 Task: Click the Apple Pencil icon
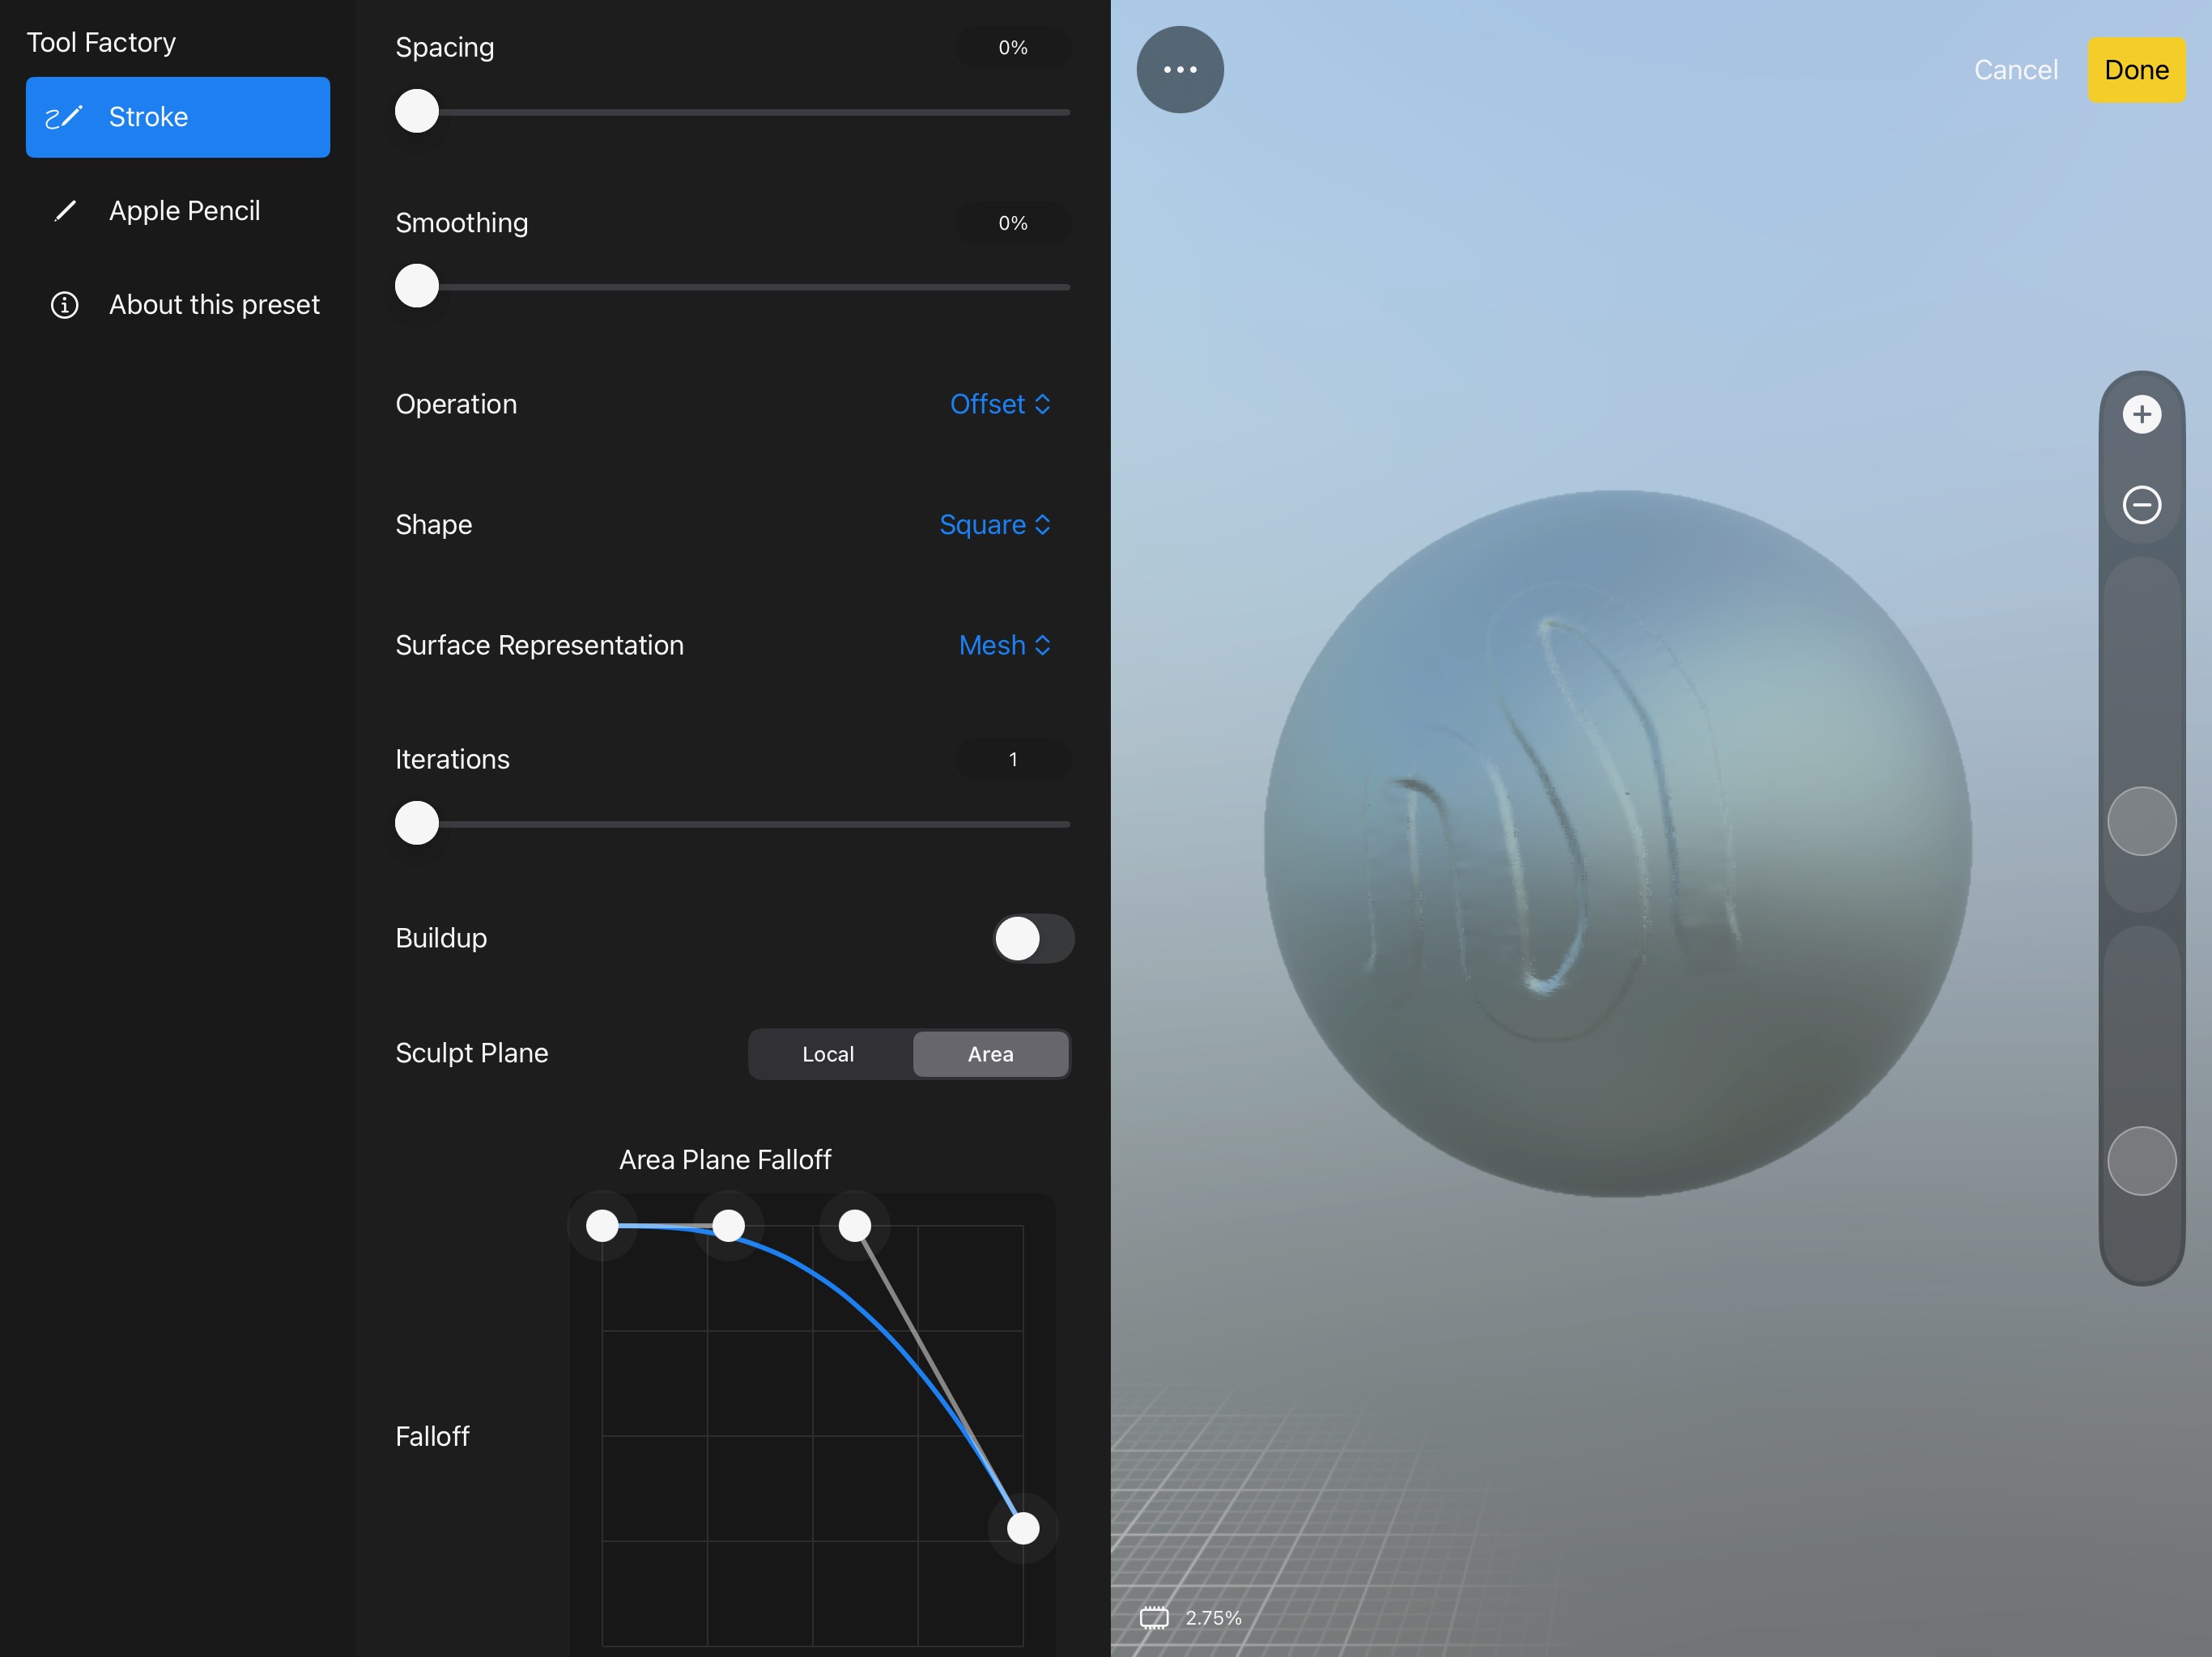[65, 211]
